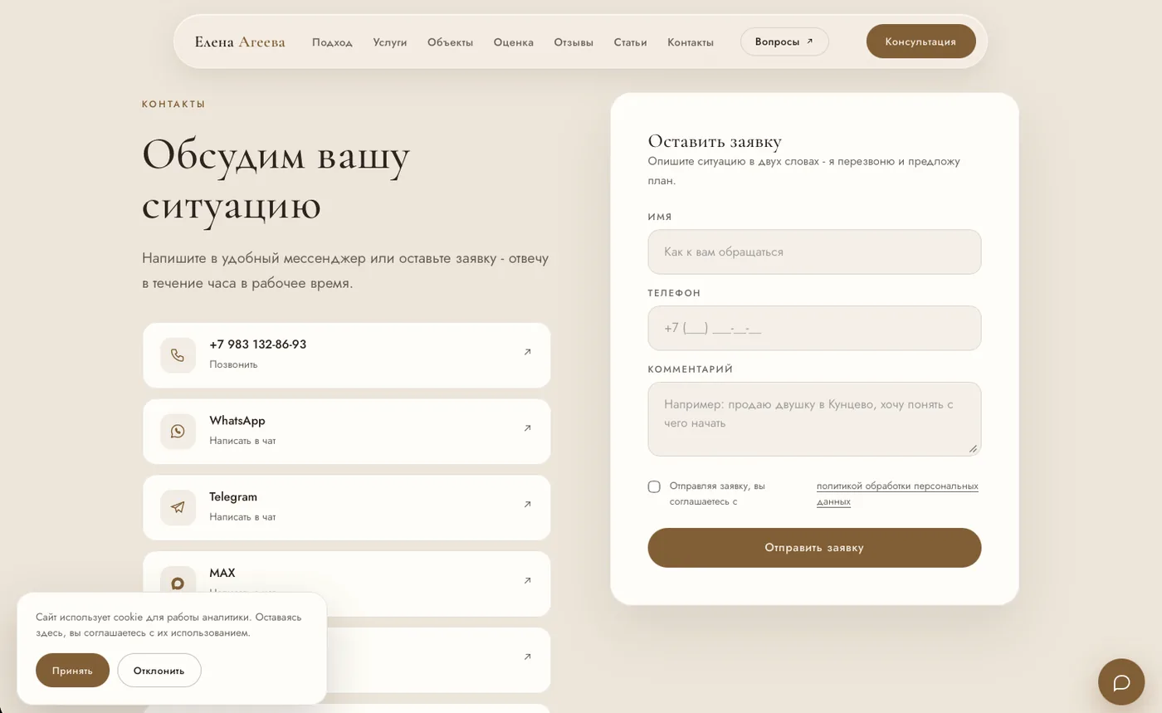Click the Обсудим вашу ситуацию heading
Image resolution: width=1162 pixels, height=713 pixels.
[x=276, y=180]
